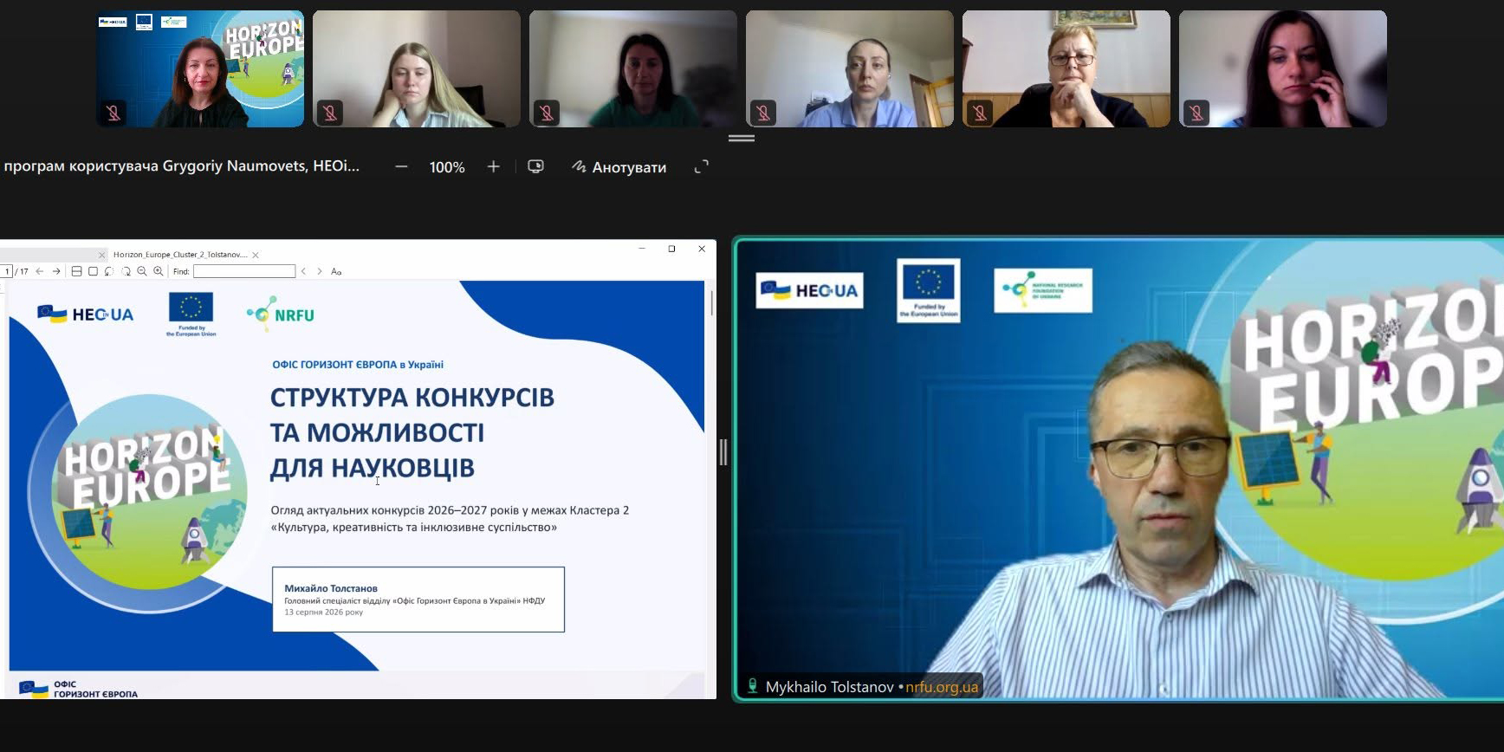Maximize the PDF viewer window
Screen dimensions: 1504x752
tap(671, 249)
